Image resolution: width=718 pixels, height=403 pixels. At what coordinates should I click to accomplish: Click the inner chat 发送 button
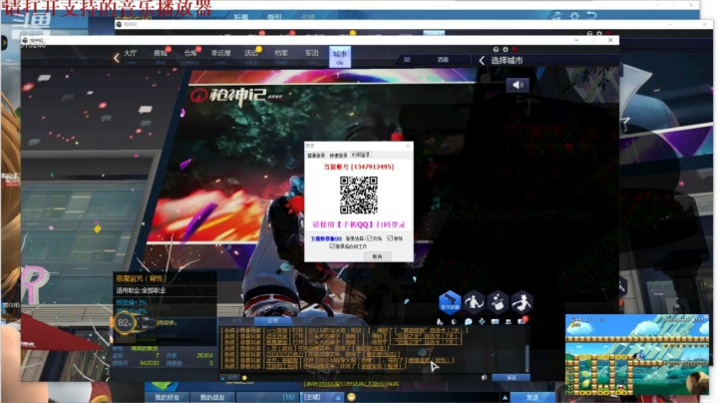point(511,378)
